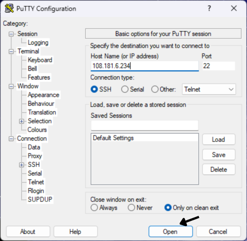Select Session category in tree
This screenshot has height=241, width=247.
(x=27, y=34)
